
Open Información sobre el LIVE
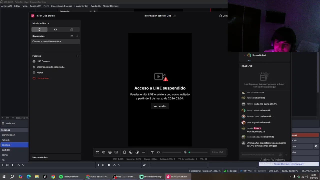click(x=158, y=16)
